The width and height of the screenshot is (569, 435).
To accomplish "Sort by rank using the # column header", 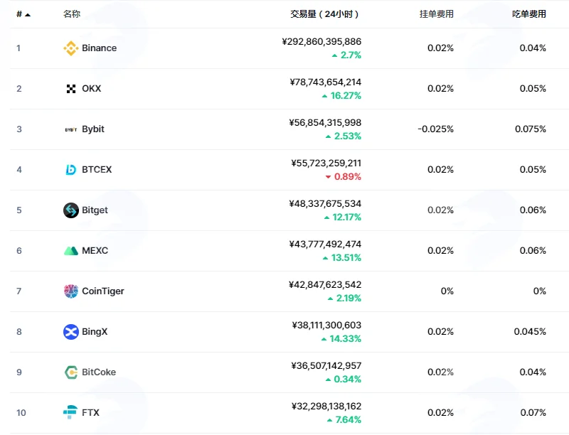I will [23, 14].
